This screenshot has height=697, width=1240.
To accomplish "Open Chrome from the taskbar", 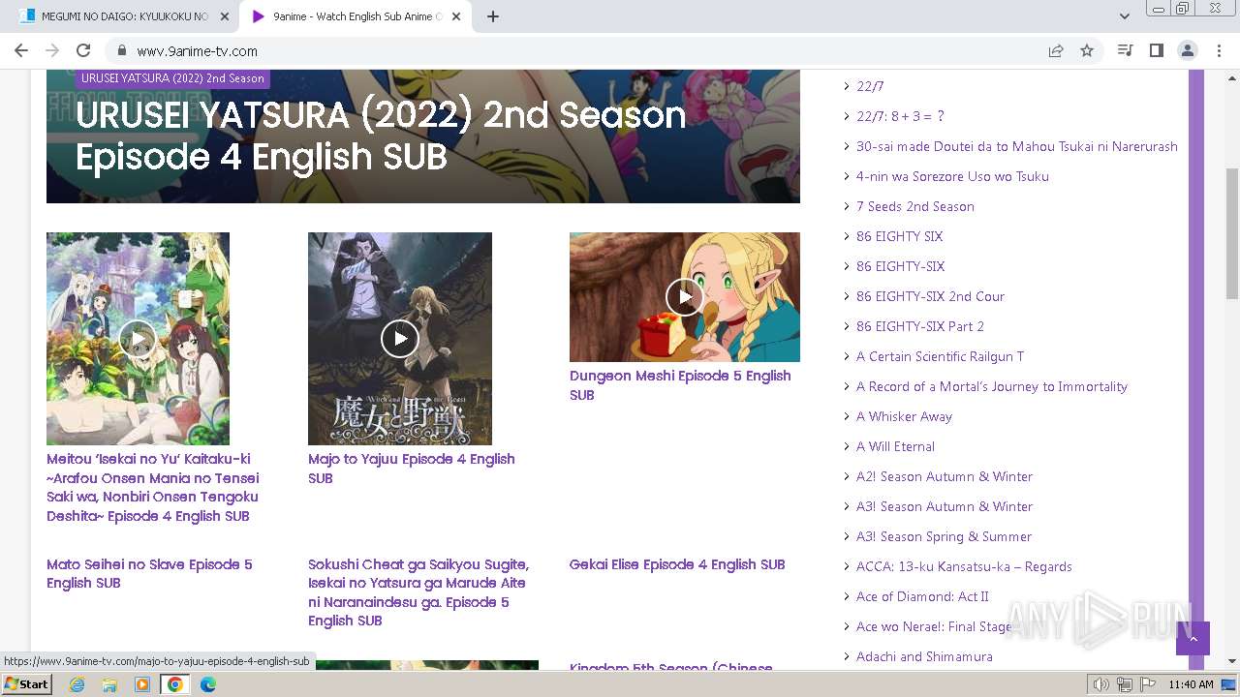I will (175, 684).
